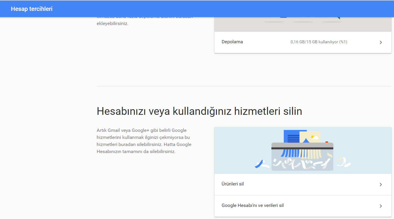Click the shredder illustration image
This screenshot has width=394, height=219.
303,150
